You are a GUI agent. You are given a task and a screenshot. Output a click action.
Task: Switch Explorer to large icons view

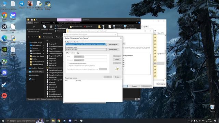click(x=139, y=99)
